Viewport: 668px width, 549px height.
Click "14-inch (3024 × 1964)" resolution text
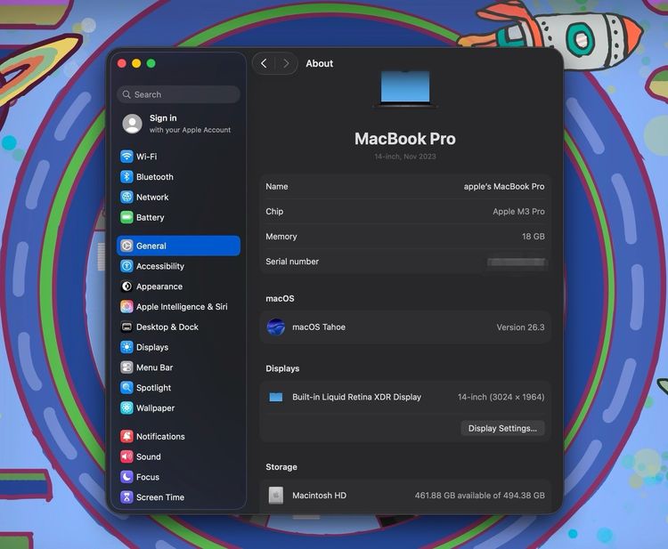pyautogui.click(x=501, y=397)
